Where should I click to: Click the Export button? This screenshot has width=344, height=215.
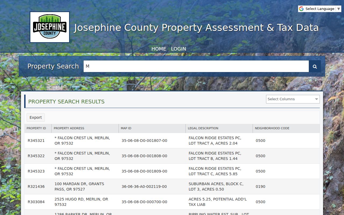click(36, 117)
